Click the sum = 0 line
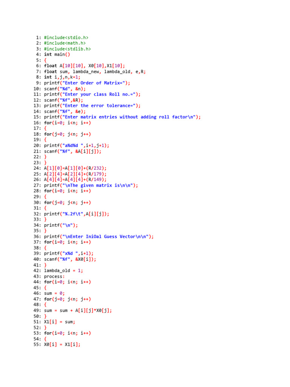The width and height of the screenshot is (290, 387). pos(54,293)
